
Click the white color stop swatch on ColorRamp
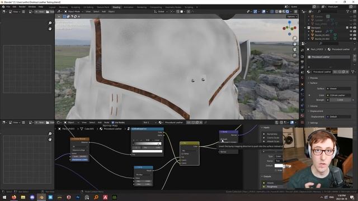pyautogui.click(x=147, y=151)
